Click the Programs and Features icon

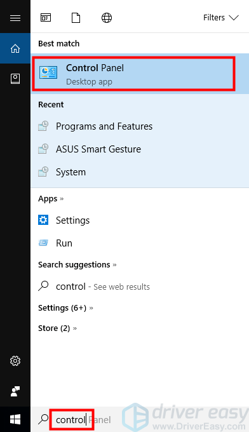(x=43, y=126)
